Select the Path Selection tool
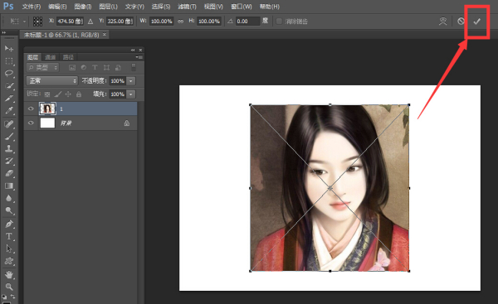This screenshot has width=498, height=304. (x=8, y=249)
